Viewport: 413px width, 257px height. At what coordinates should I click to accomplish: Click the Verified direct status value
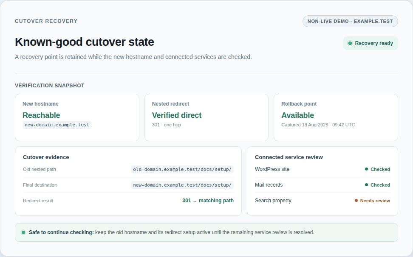pos(177,115)
